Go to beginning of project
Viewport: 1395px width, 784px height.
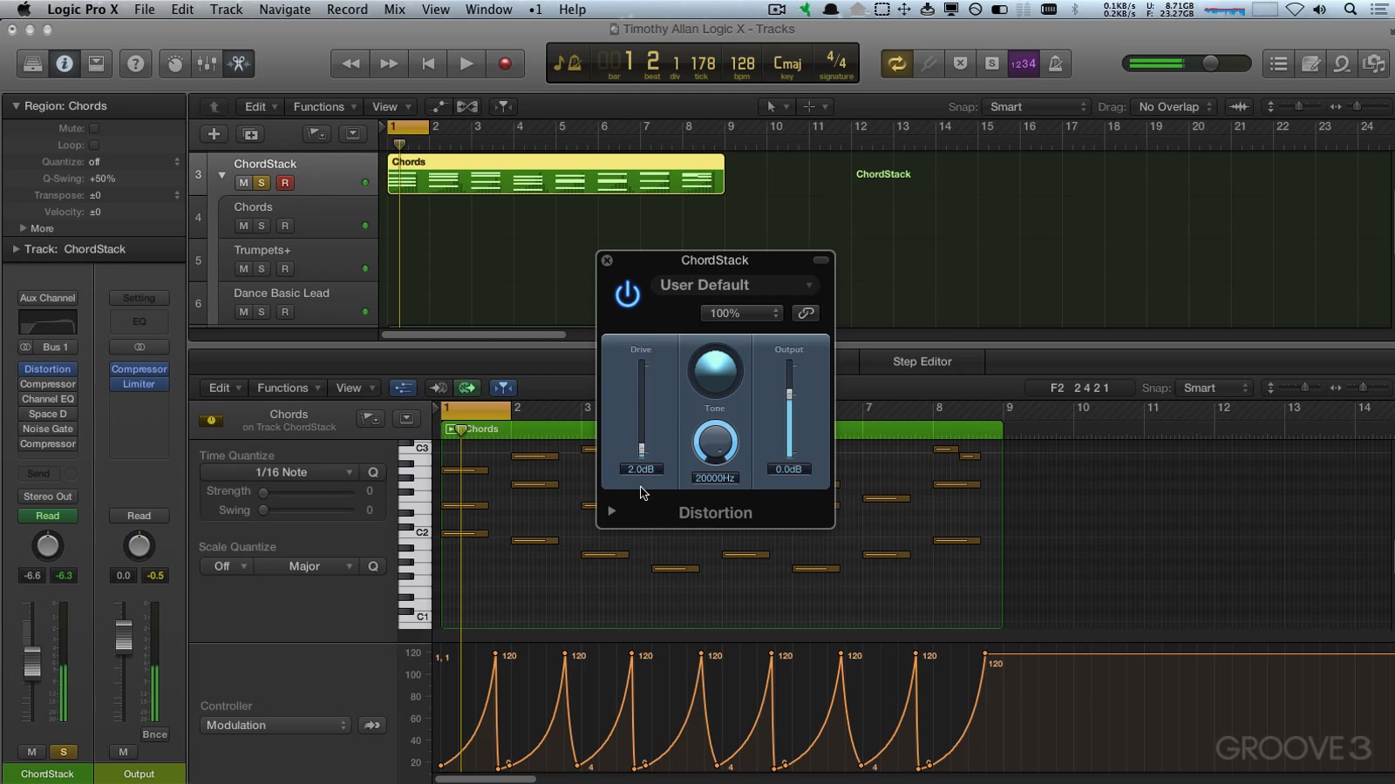pyautogui.click(x=427, y=64)
